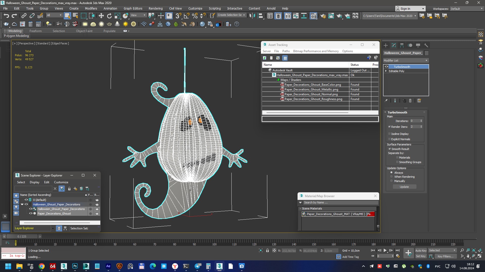Click the Sign In button
485x272 pixels.
(x=410, y=9)
